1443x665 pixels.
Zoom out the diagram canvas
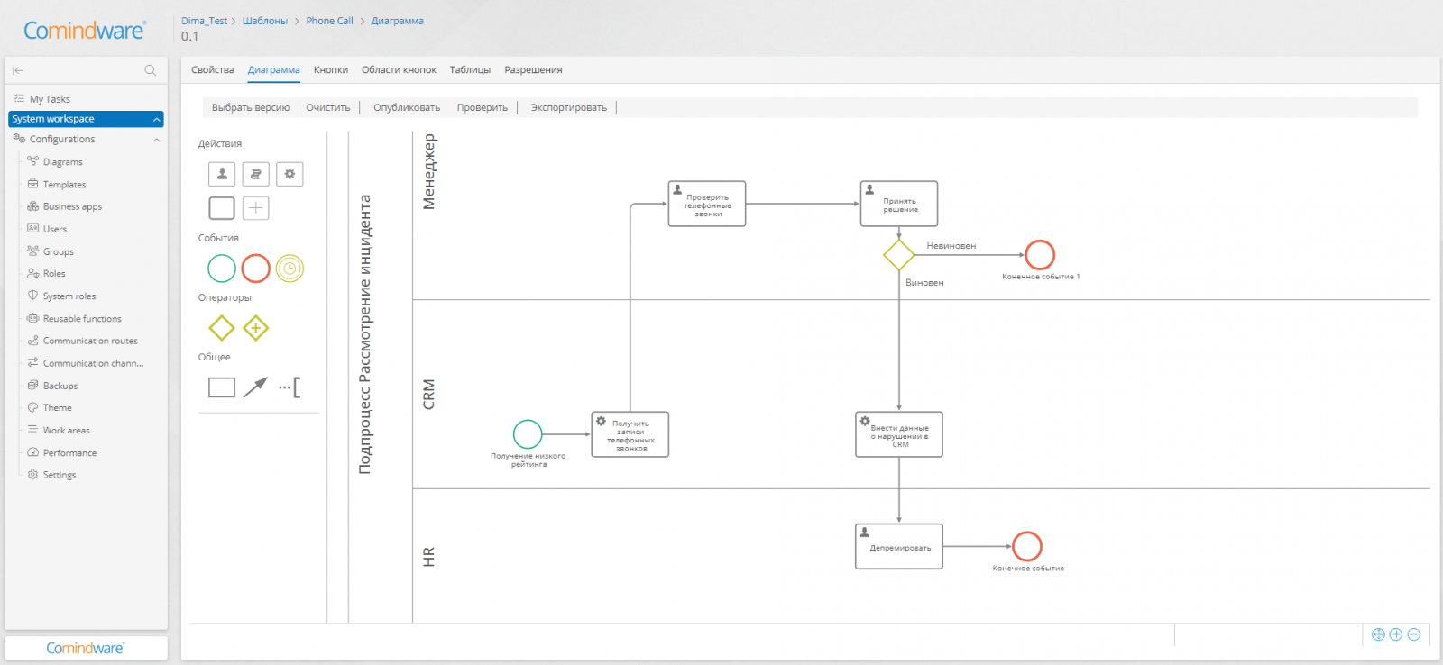click(1414, 634)
